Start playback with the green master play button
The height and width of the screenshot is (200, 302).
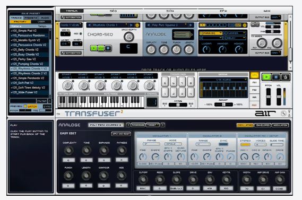coord(266,77)
